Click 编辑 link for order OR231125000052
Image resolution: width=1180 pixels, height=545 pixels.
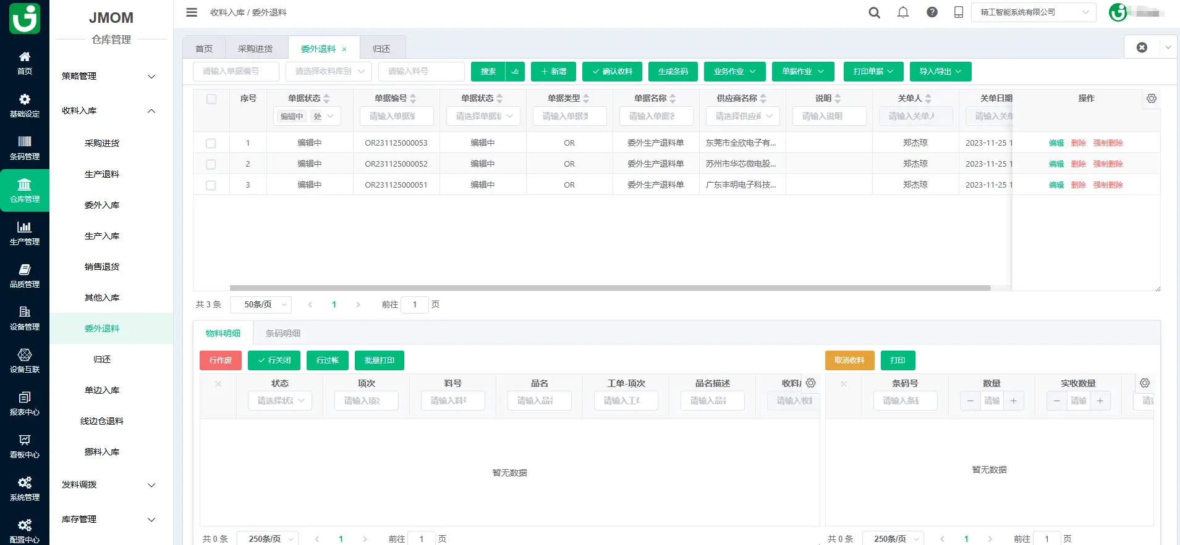(1056, 164)
